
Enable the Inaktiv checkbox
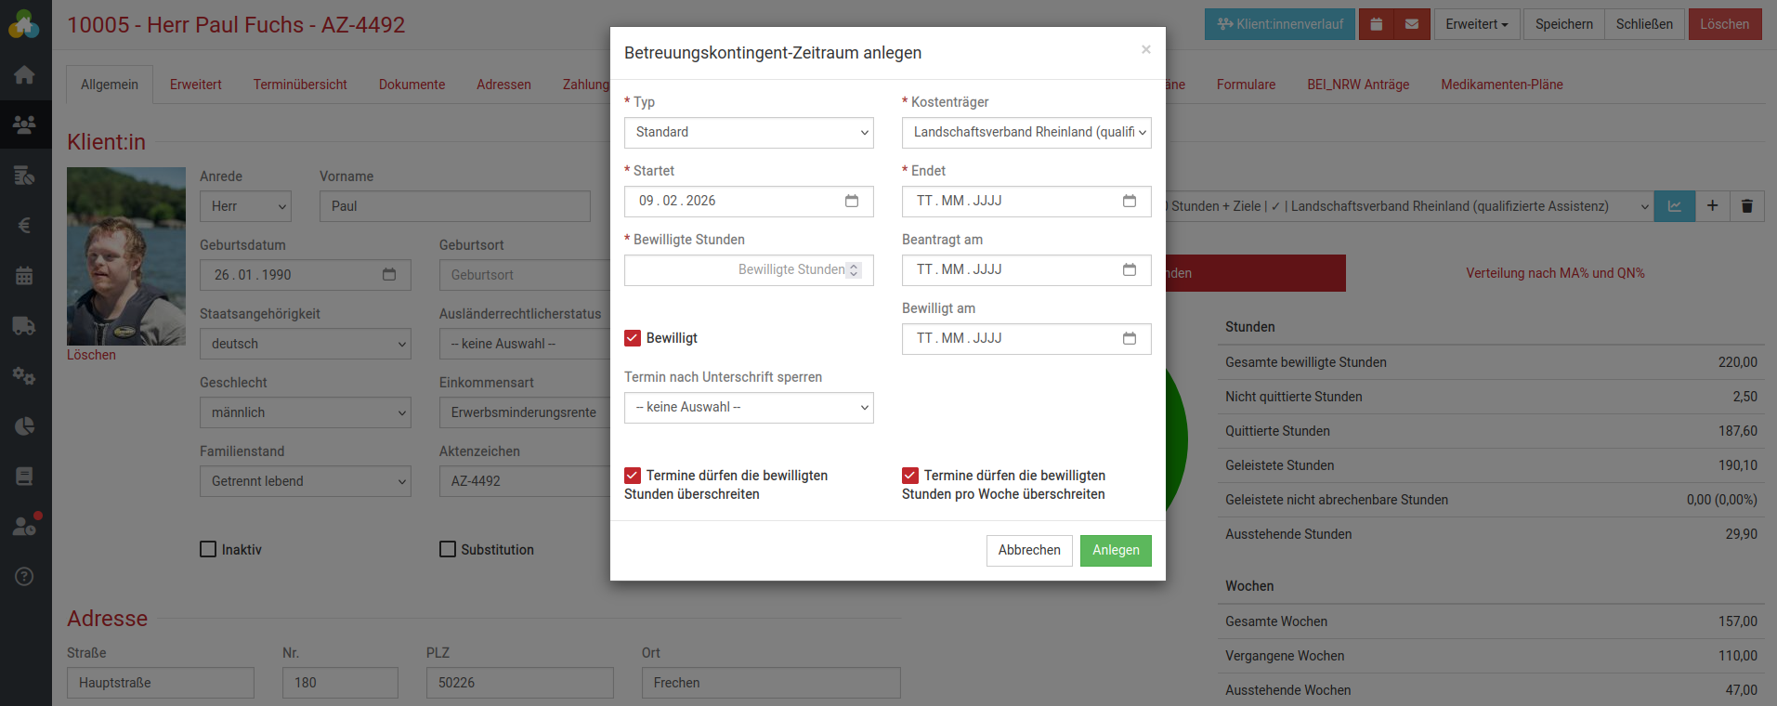coord(208,549)
